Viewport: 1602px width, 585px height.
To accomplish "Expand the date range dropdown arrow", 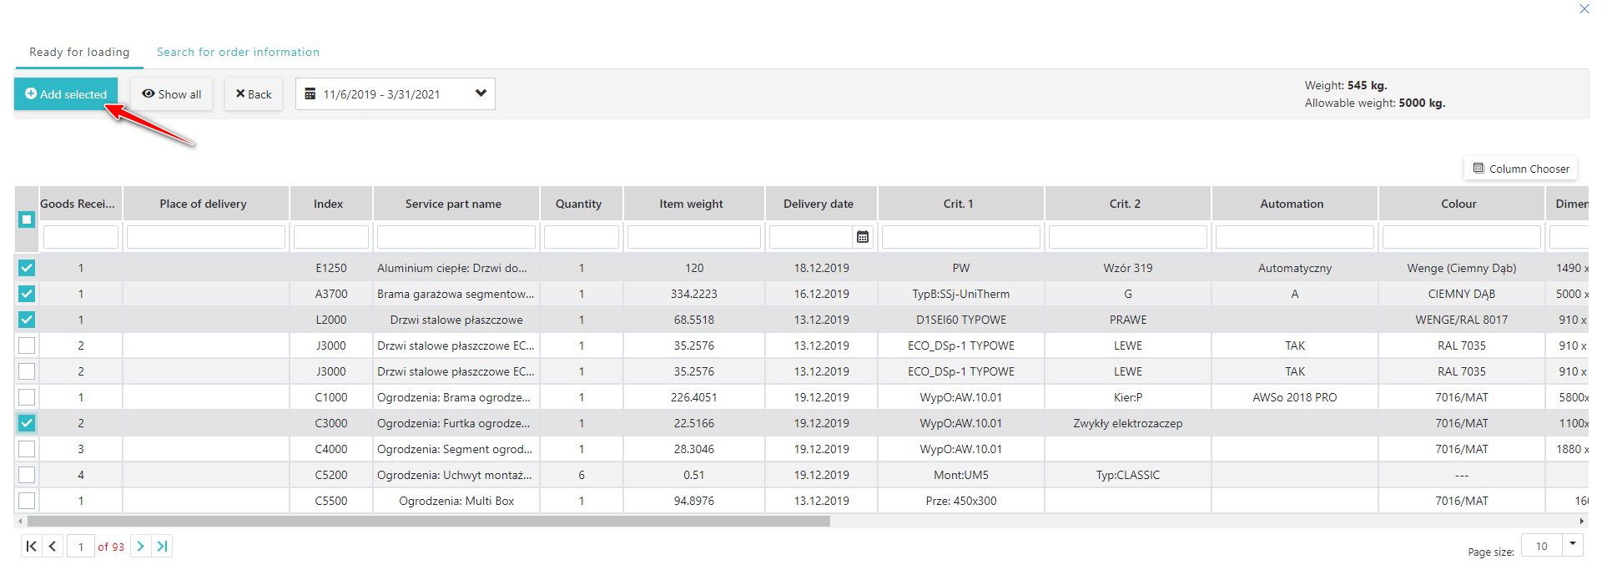I will (x=481, y=93).
